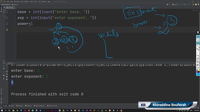This screenshot has width=200, height=112.
Task: Open the Favorites side tool window
Action: [1, 100]
